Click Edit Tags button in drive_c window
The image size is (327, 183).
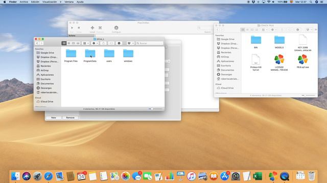click(x=111, y=43)
